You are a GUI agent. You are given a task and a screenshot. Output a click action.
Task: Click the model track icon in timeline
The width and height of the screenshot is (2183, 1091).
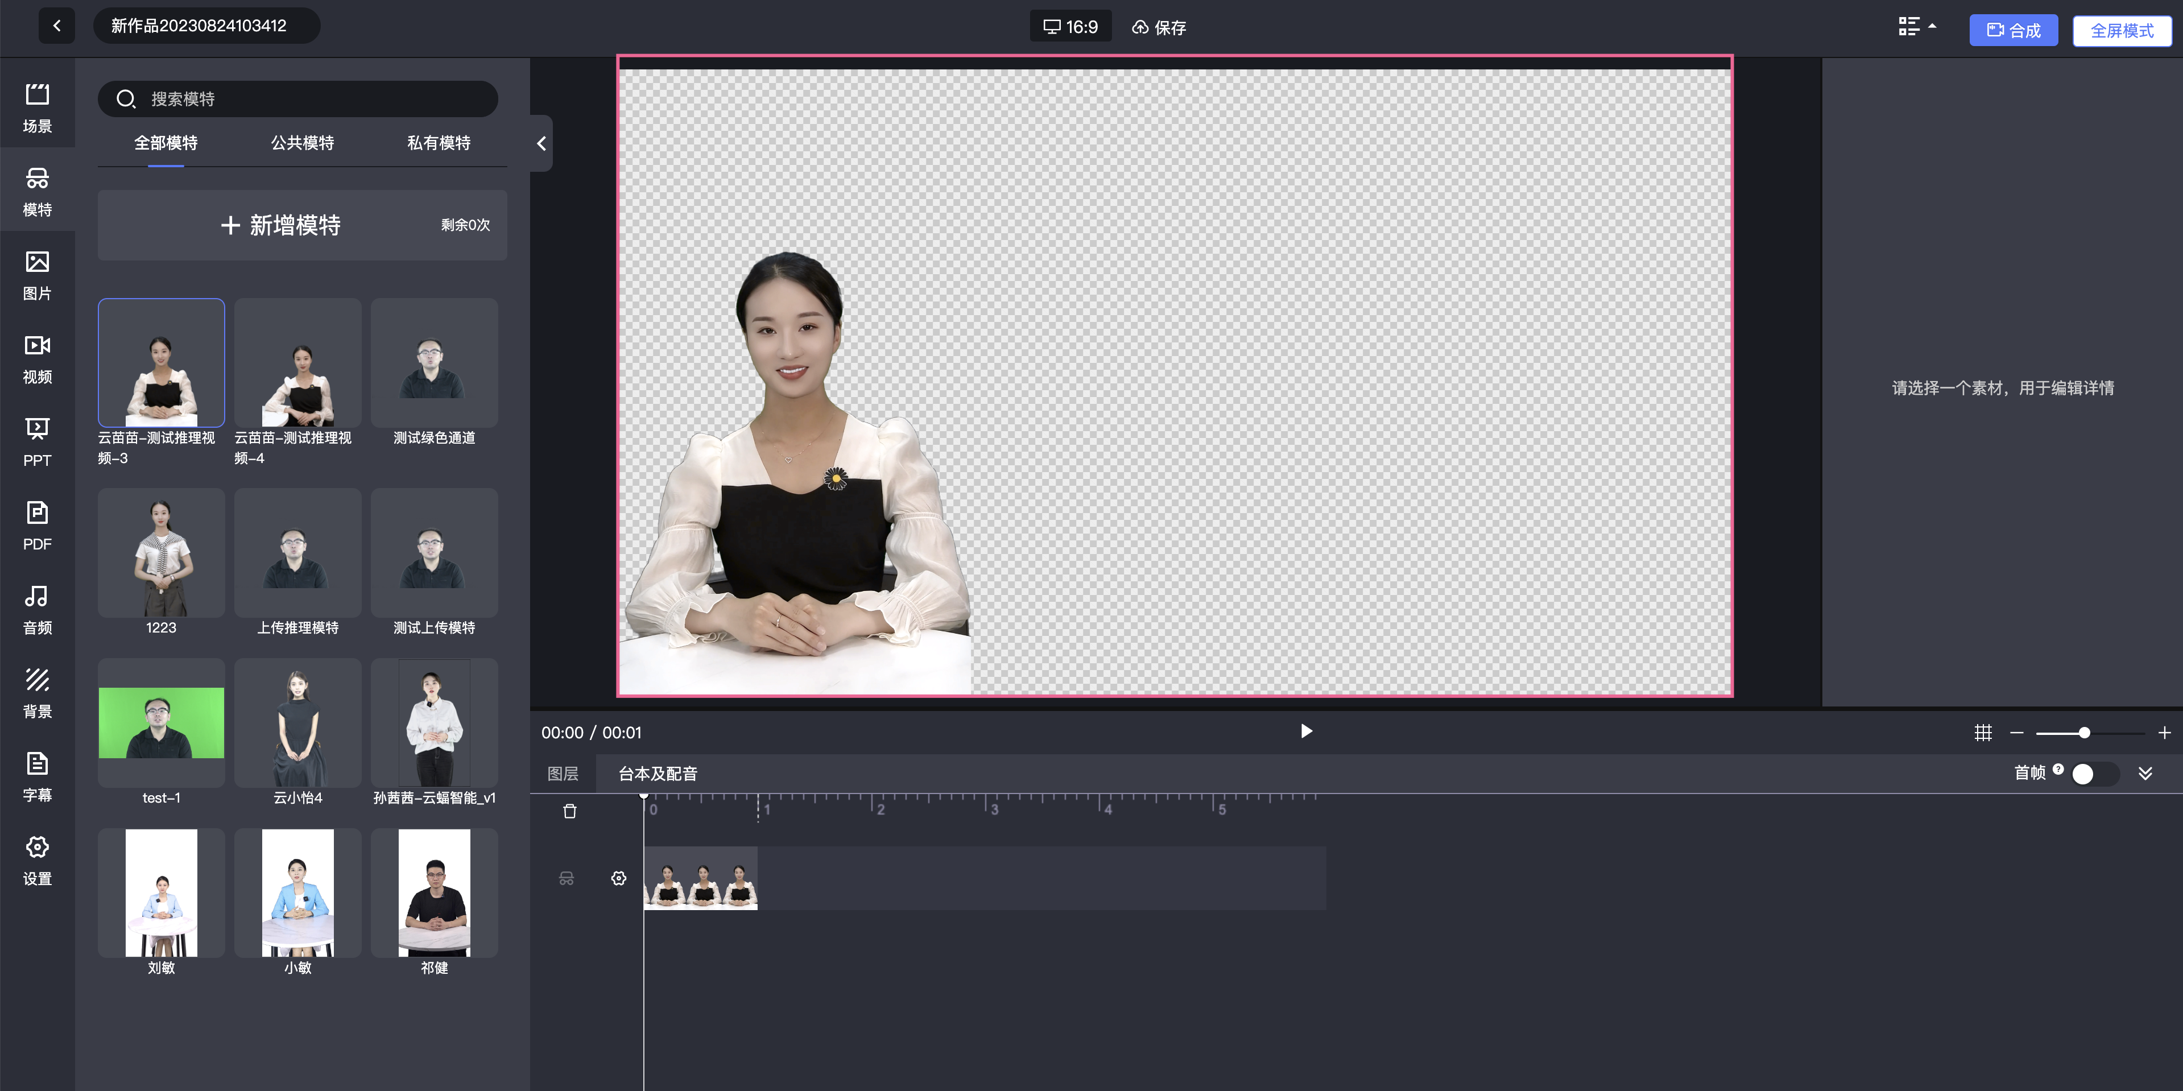[566, 878]
